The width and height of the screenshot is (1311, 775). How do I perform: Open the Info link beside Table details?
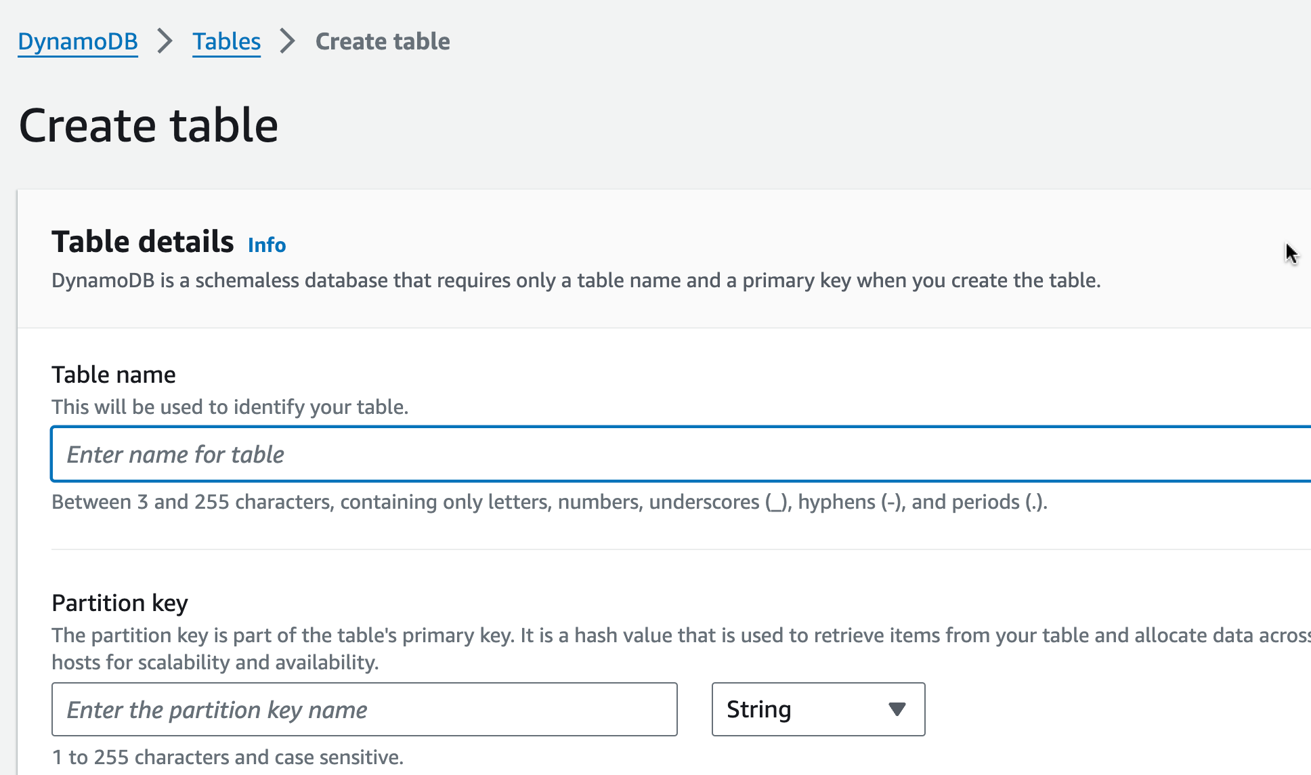tap(266, 245)
